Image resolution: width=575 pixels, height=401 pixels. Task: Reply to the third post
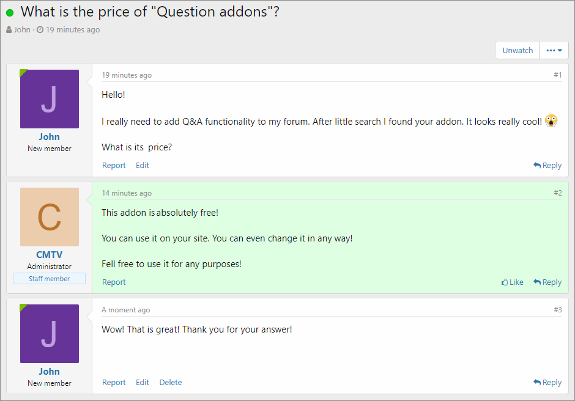(547, 383)
